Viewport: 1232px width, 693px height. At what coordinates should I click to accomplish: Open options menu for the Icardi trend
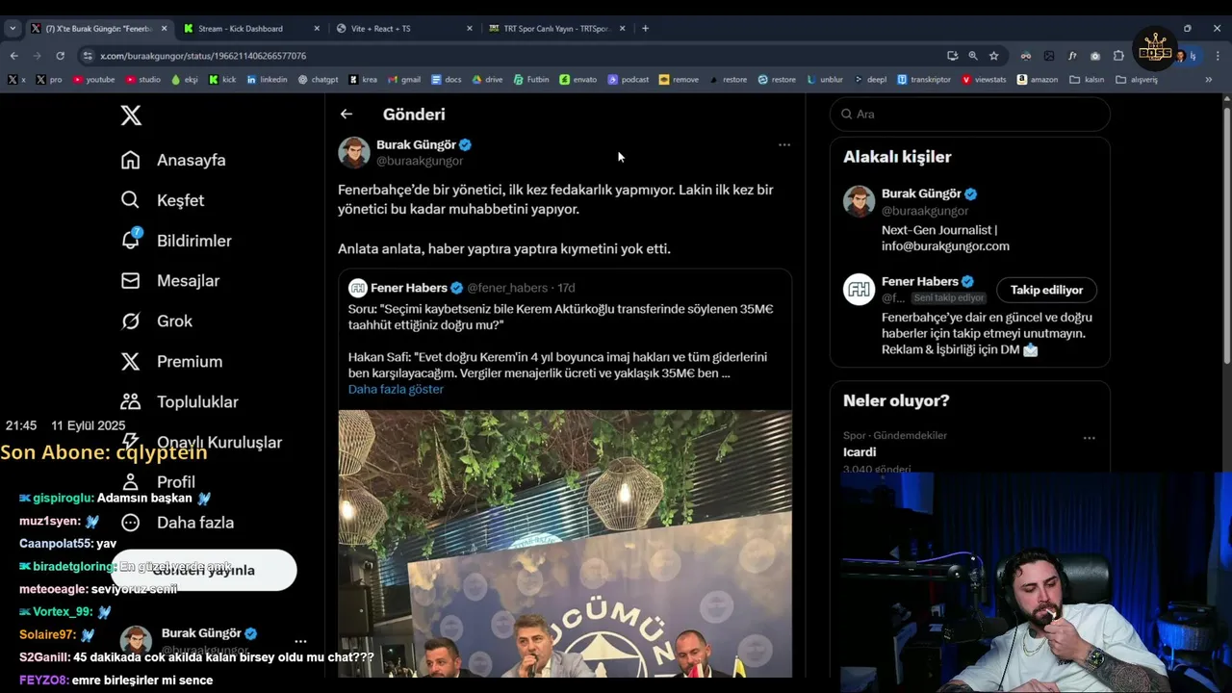[x=1090, y=438]
